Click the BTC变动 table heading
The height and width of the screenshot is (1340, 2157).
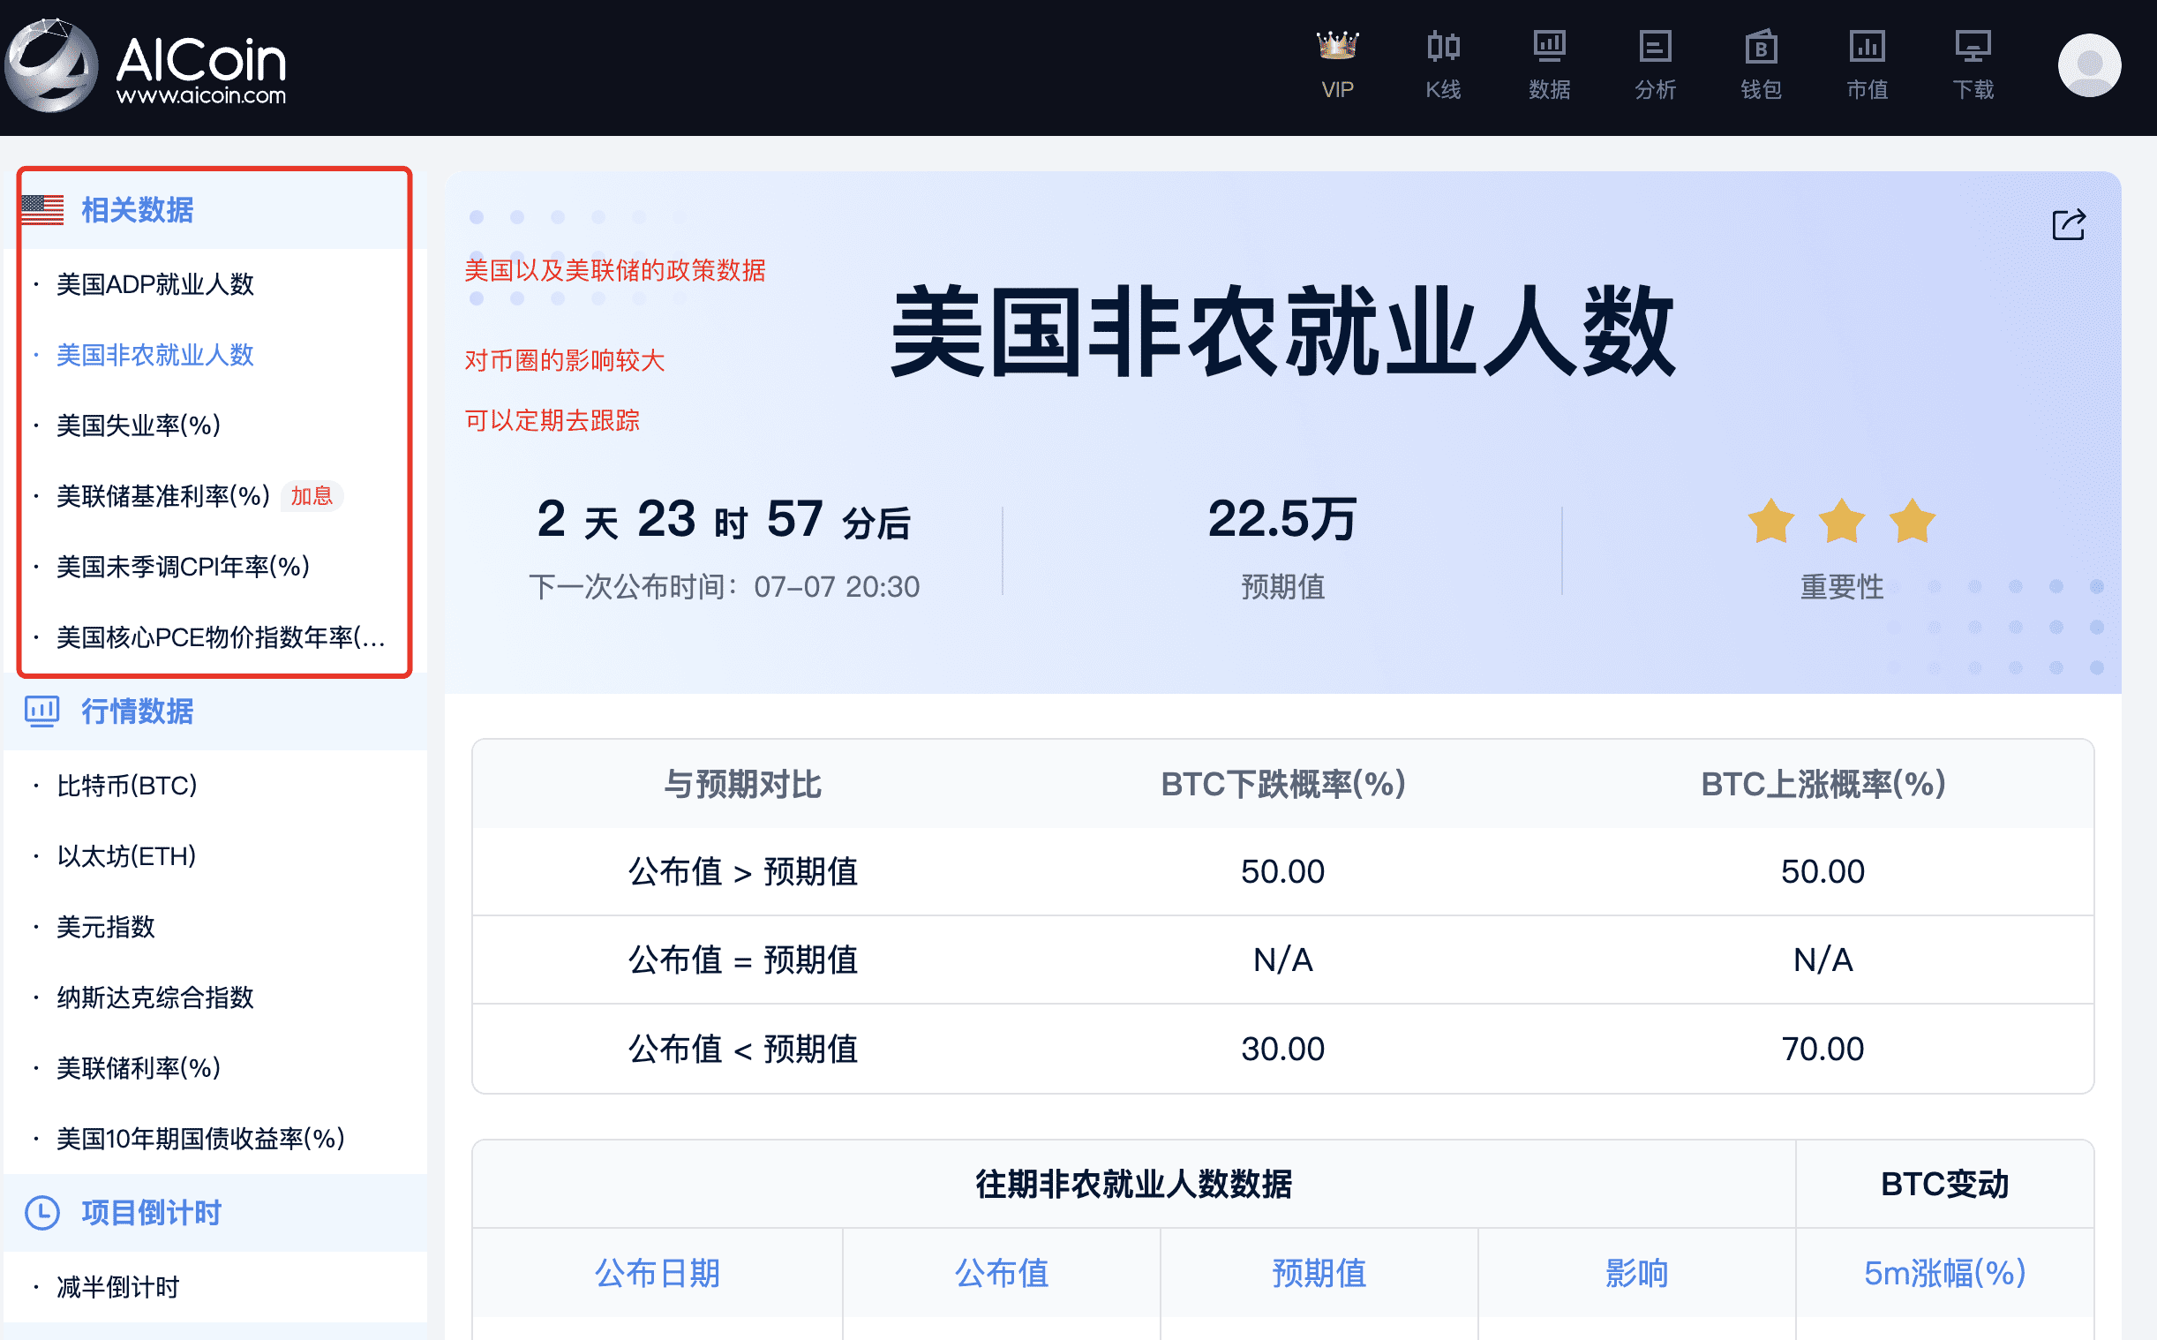click(1944, 1184)
